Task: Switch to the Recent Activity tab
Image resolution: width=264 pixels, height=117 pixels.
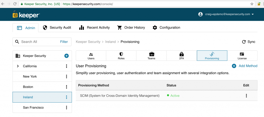Action: tap(94, 28)
